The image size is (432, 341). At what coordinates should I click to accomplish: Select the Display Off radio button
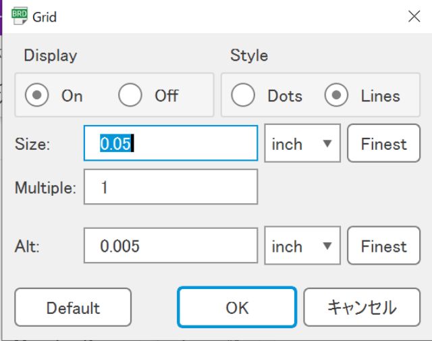pos(130,95)
